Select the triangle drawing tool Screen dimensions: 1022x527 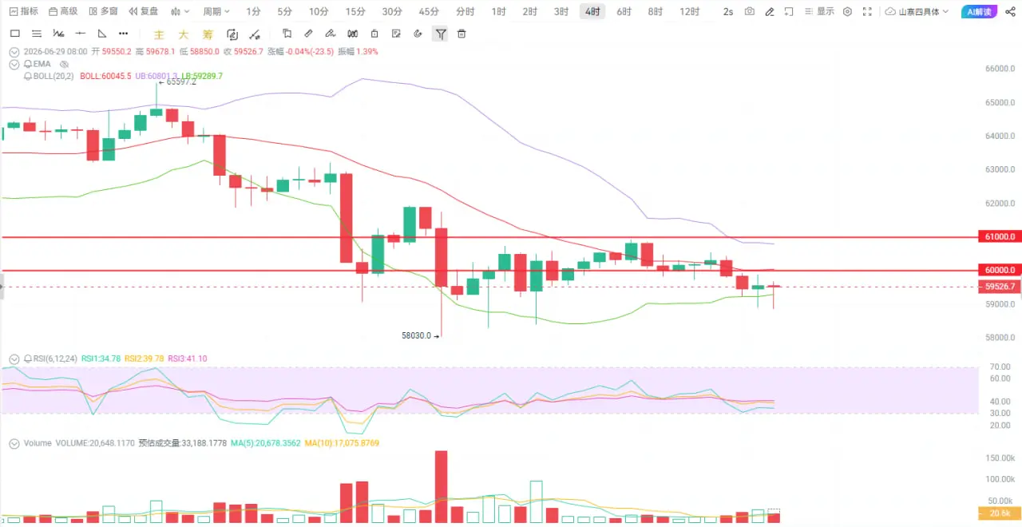(x=101, y=34)
